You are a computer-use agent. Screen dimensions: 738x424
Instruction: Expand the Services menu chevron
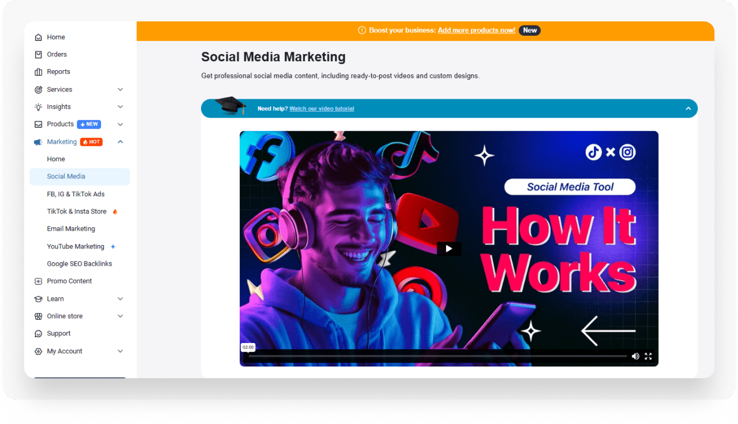120,90
